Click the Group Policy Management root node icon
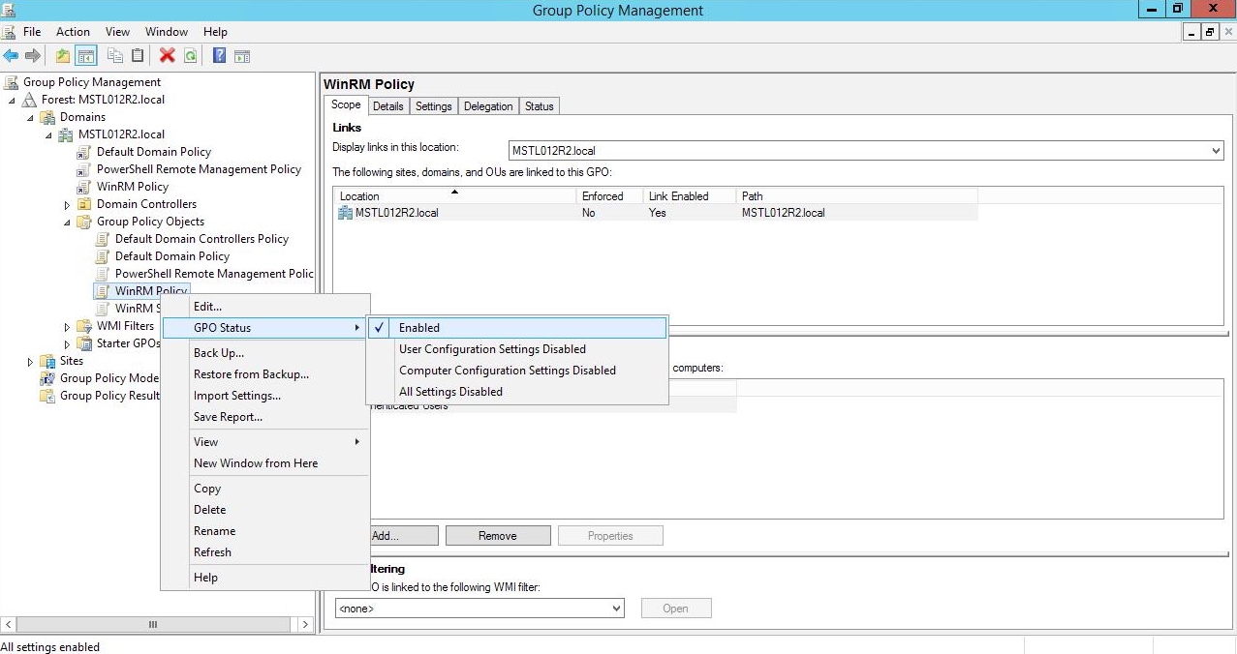 click(12, 82)
